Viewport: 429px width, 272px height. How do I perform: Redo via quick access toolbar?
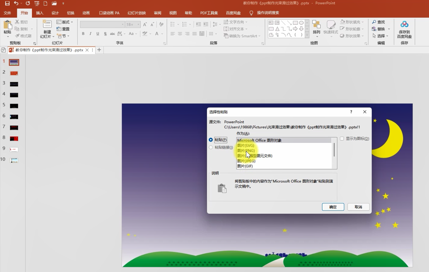(28, 3)
